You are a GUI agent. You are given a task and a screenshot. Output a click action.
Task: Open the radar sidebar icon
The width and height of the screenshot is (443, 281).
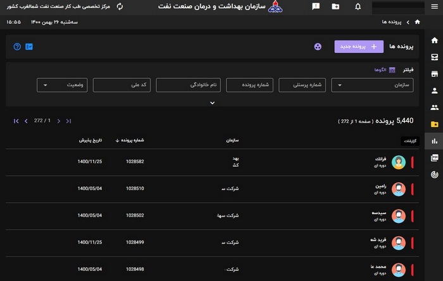click(x=435, y=174)
